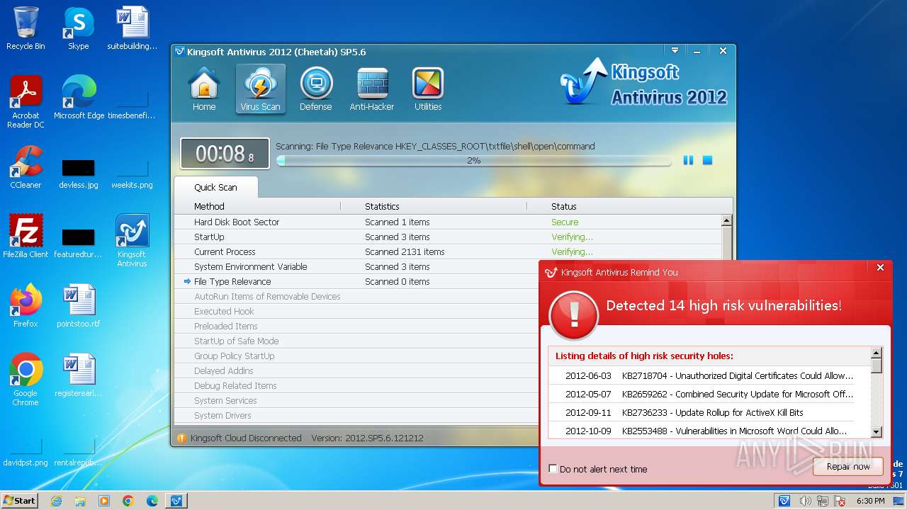The image size is (907, 510).
Task: Open FileZilla Client desktop shortcut
Action: click(x=26, y=236)
